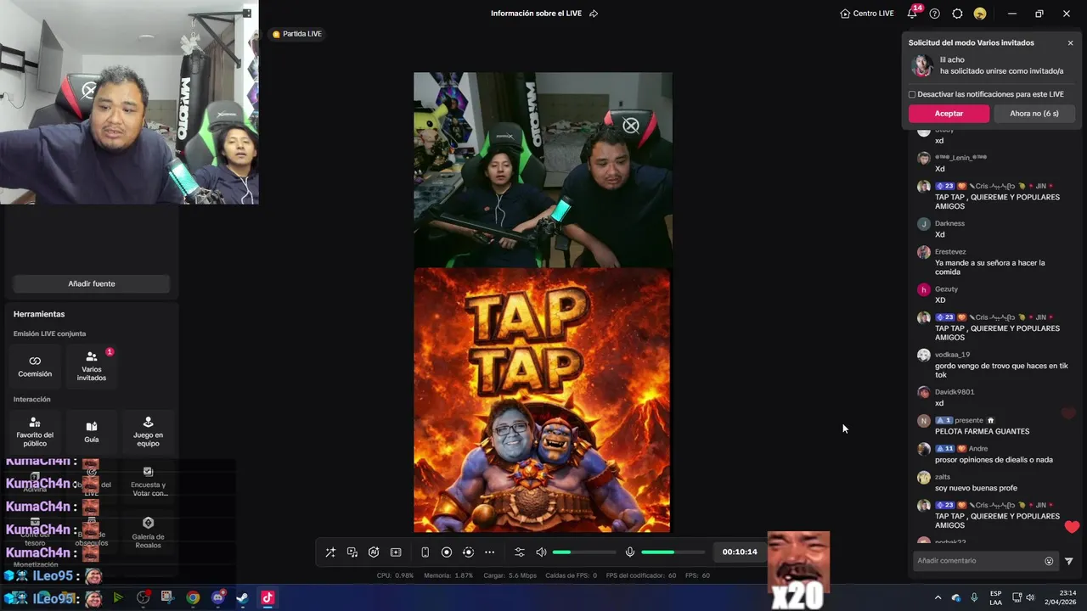Screen dimensions: 1087x611
Task: Close the Varios invitados request popup
Action: 1070,42
